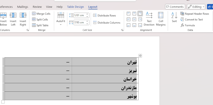213x105 pixels.
Task: Click the Insert Left columns icon
Action: point(13,19)
